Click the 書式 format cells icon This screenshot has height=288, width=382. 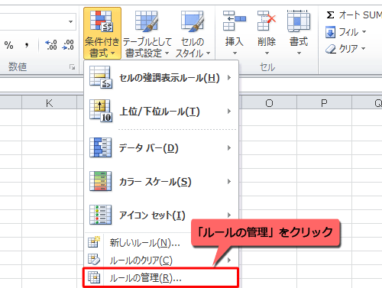299,21
